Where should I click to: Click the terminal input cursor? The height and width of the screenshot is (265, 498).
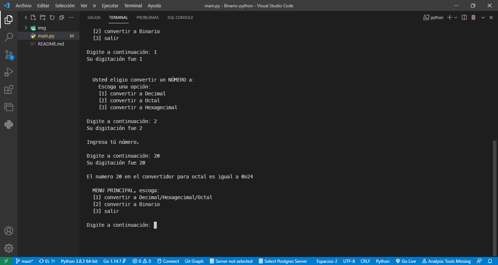155,225
